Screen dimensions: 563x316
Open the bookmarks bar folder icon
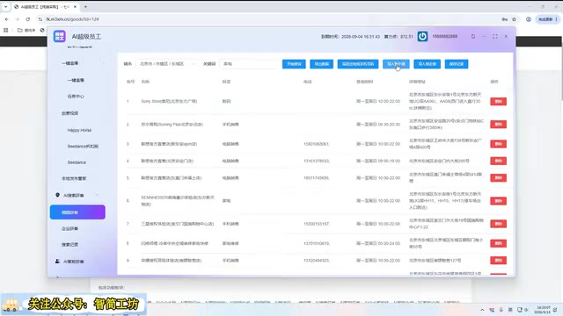point(20,30)
